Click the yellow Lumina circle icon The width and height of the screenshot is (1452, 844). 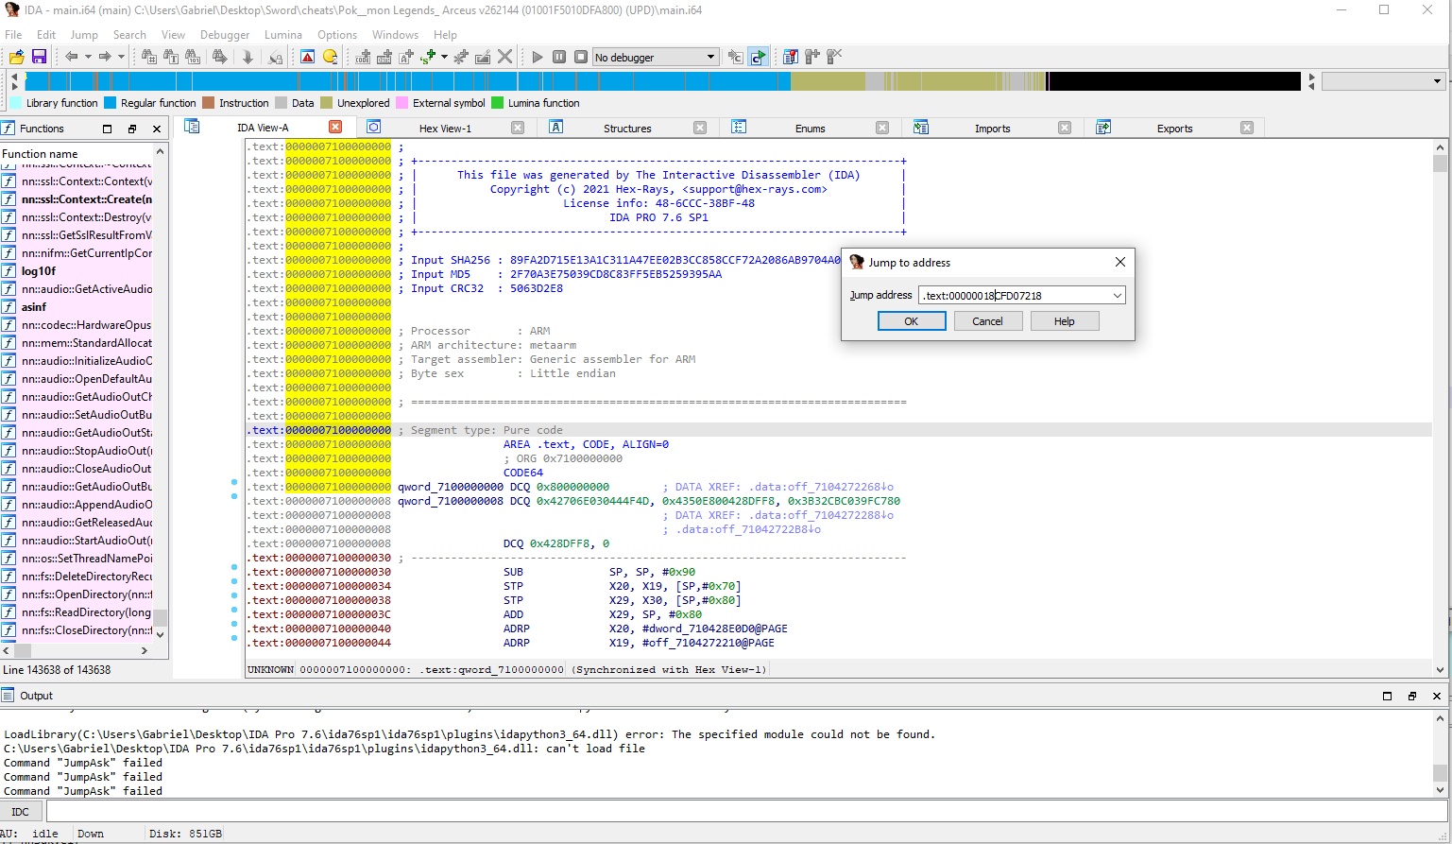click(330, 57)
